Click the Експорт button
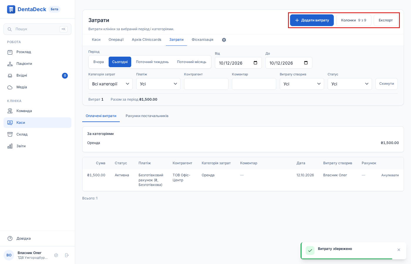 tap(386, 20)
